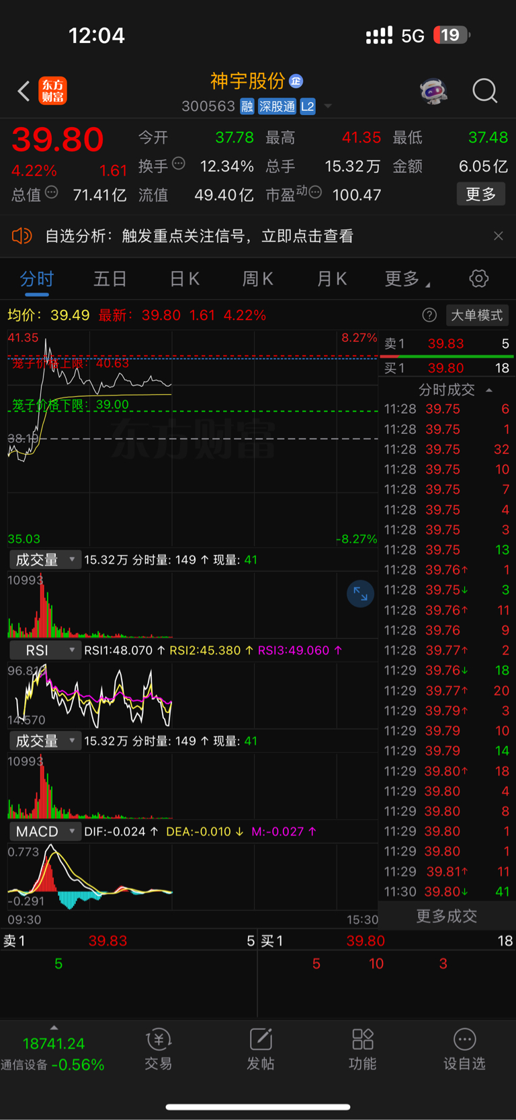
Task: Open the first 成交量 indicator dropdown
Action: pos(45,560)
